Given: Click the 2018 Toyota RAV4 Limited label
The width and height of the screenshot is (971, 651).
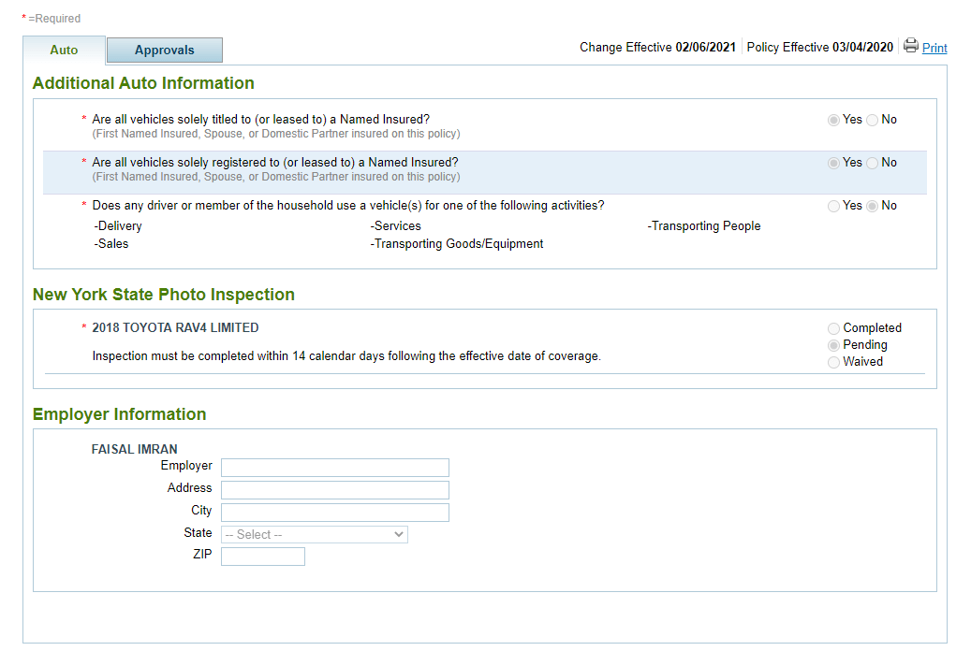Looking at the screenshot, I should pos(175,328).
